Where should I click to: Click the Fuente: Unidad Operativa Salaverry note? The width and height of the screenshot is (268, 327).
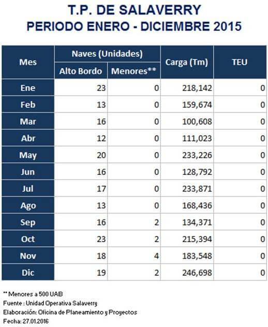[50, 303]
